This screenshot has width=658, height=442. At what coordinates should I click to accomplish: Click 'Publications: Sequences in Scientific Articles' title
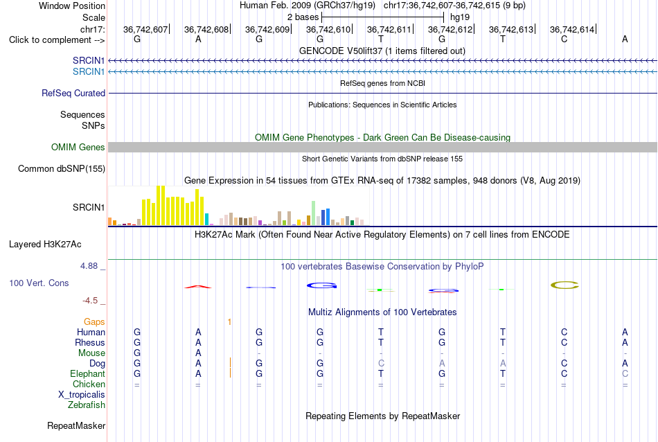(382, 105)
